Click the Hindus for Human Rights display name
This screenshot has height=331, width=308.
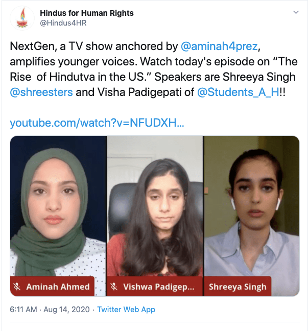(87, 13)
